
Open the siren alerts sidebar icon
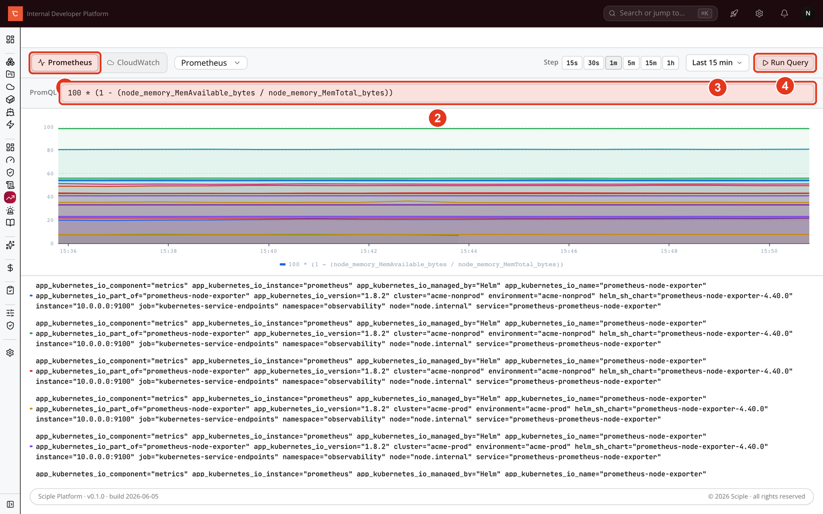tap(10, 210)
